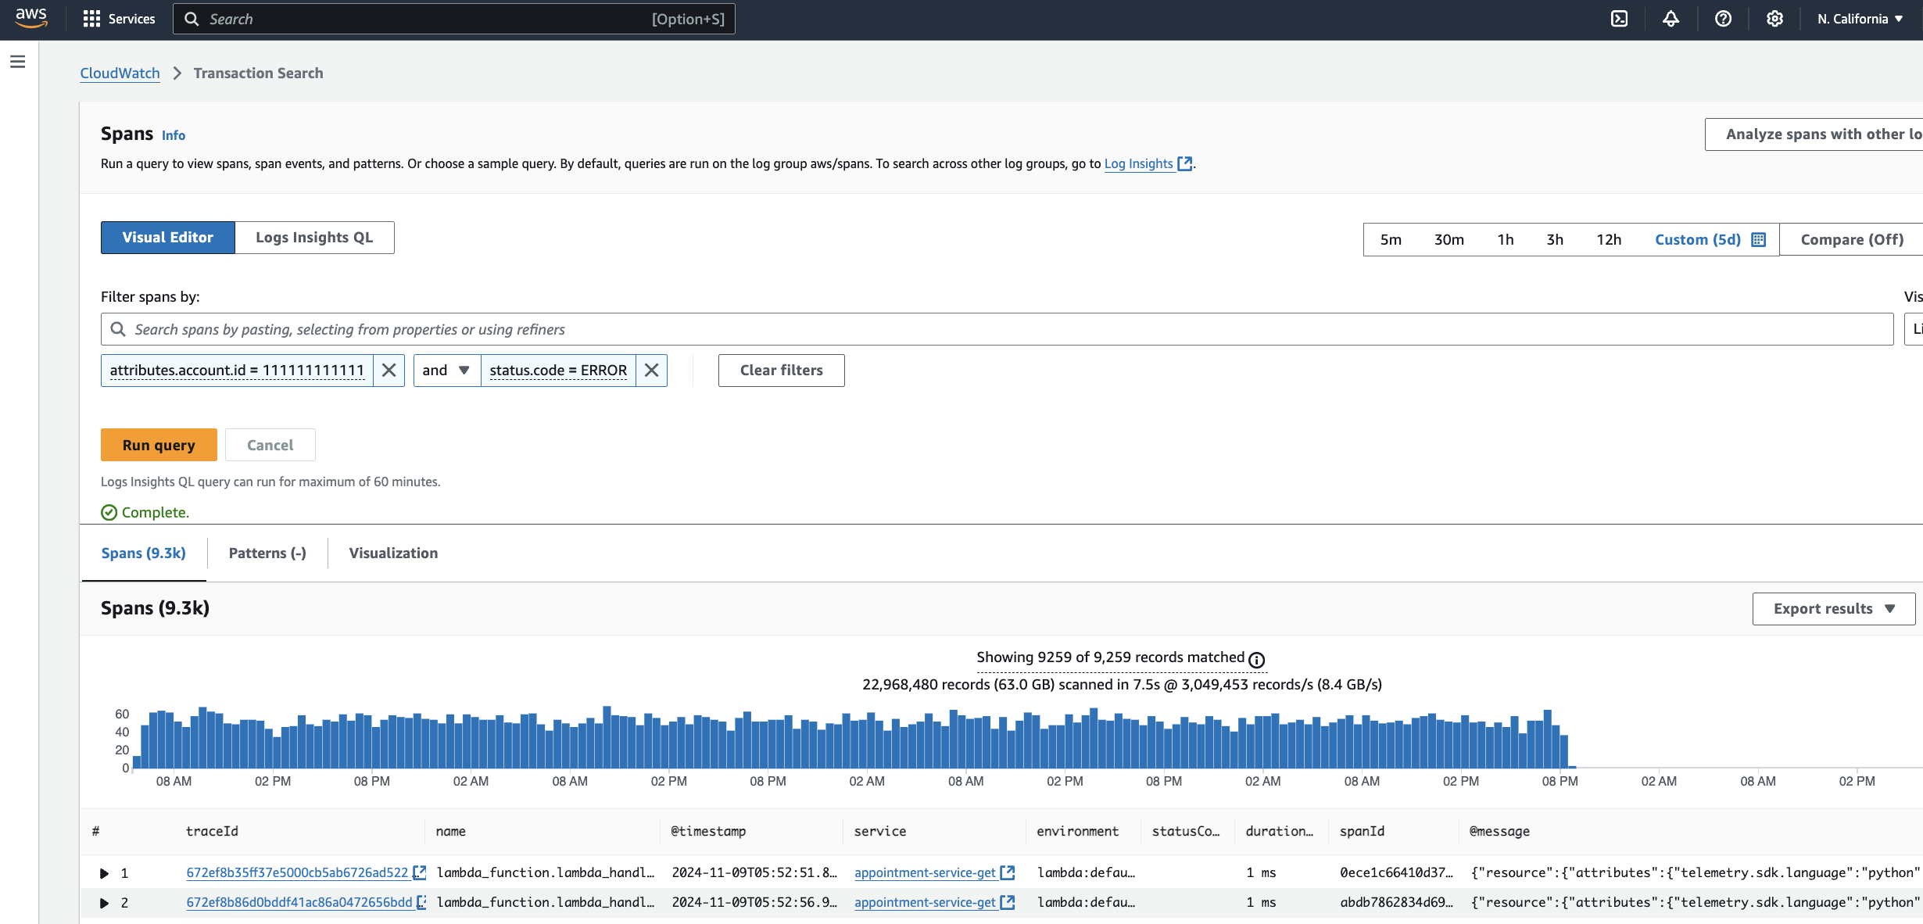Open the help question mark icon
The image size is (1923, 924).
tap(1723, 19)
